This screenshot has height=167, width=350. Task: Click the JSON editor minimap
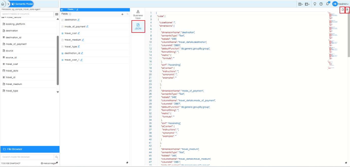[x=333, y=40]
